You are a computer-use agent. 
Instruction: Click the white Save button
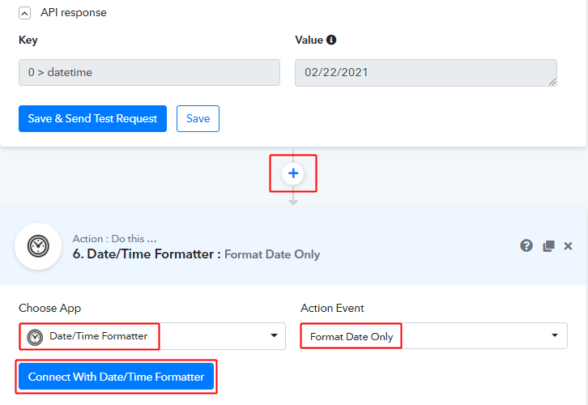click(198, 118)
